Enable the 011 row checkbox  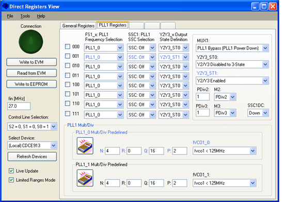coord(68,75)
